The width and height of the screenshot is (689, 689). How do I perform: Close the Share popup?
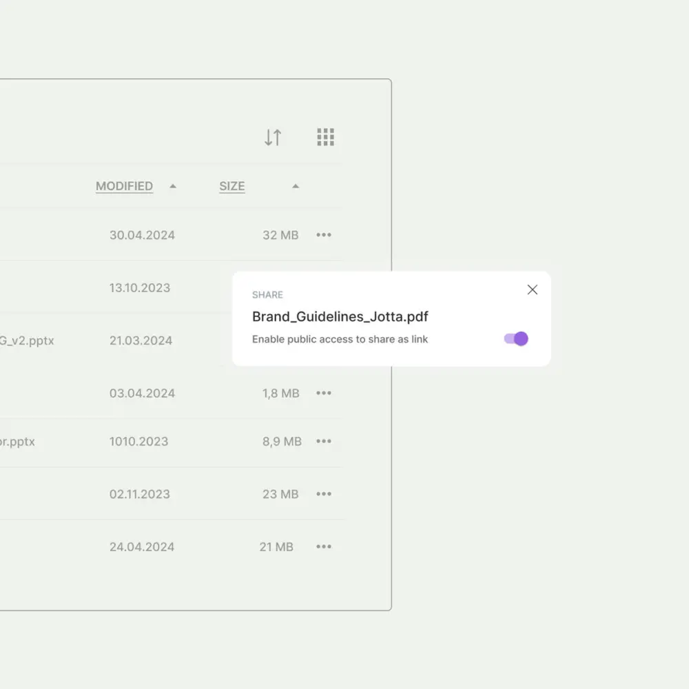pos(533,289)
